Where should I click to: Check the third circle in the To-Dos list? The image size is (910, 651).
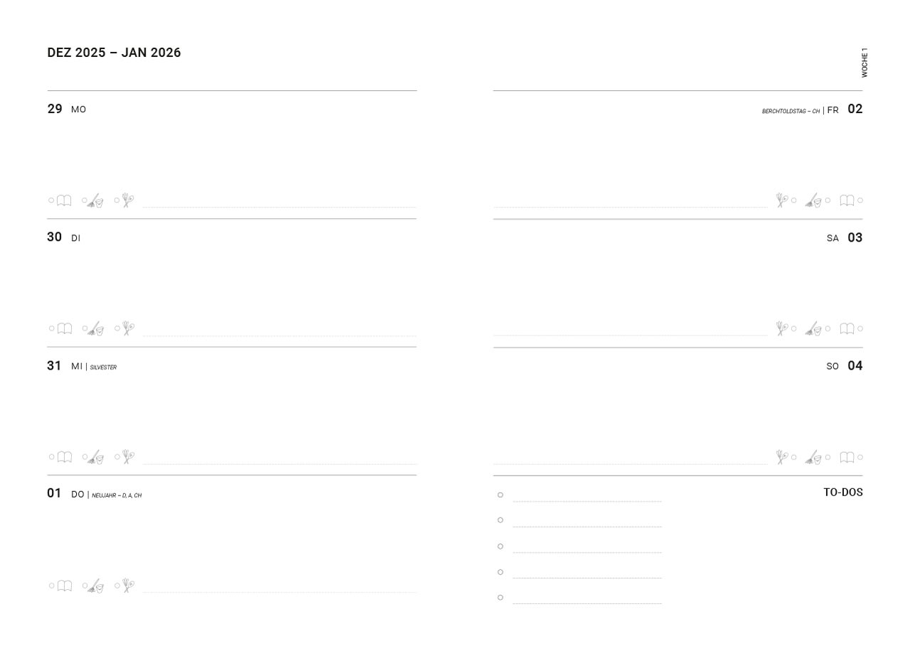coord(500,547)
